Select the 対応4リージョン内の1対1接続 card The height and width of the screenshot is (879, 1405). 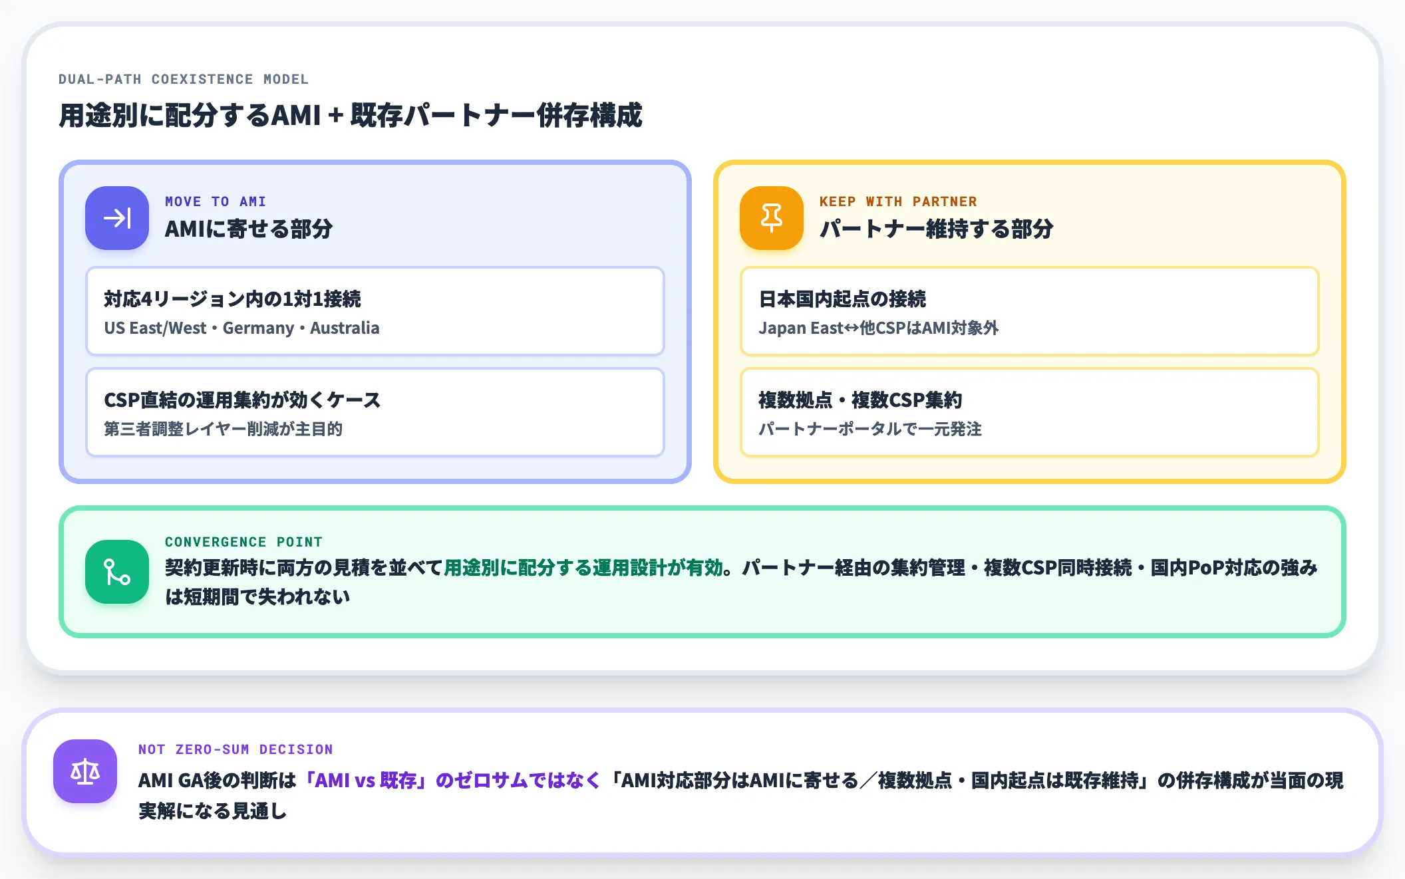[375, 311]
